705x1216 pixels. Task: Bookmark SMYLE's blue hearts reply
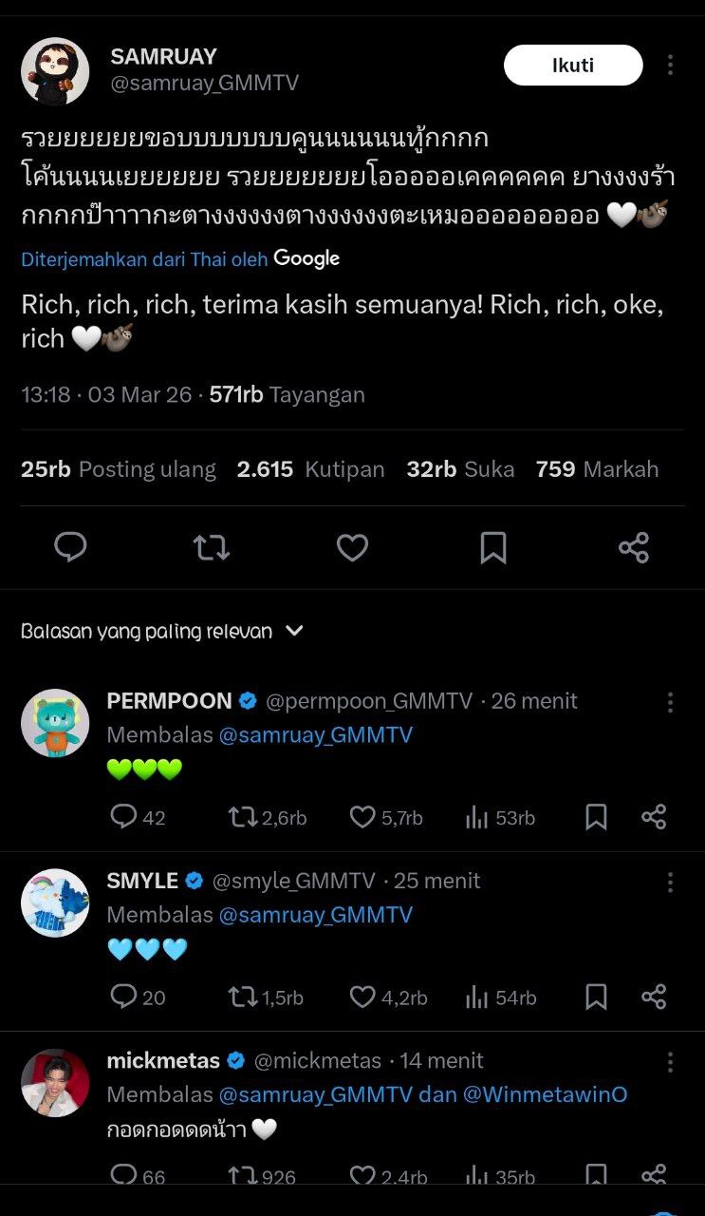point(596,997)
